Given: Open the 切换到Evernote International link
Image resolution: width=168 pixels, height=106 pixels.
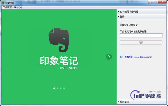Looking at the screenshot, I should tap(138, 57).
